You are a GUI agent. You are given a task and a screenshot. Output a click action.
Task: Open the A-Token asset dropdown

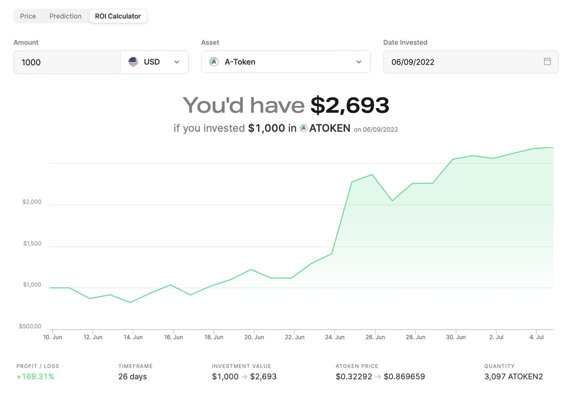[x=286, y=62]
